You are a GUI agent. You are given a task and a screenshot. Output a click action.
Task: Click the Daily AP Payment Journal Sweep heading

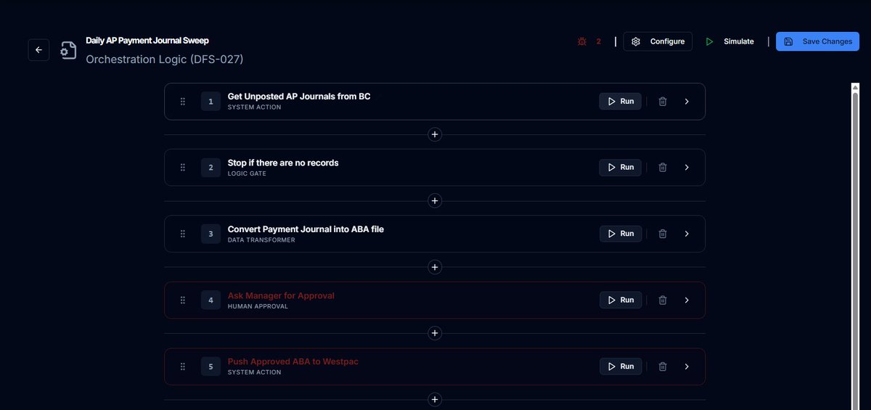147,41
